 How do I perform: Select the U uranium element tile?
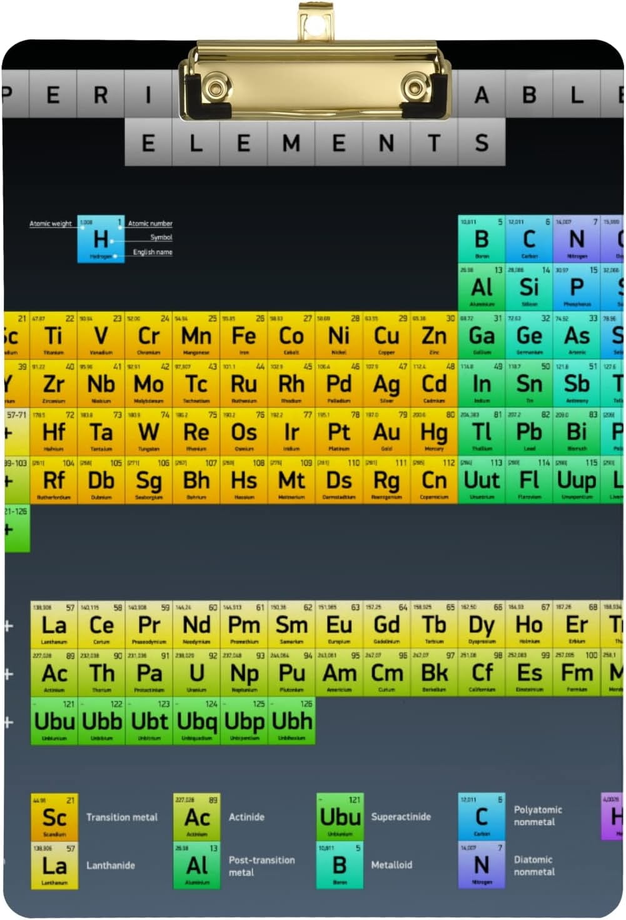(196, 673)
